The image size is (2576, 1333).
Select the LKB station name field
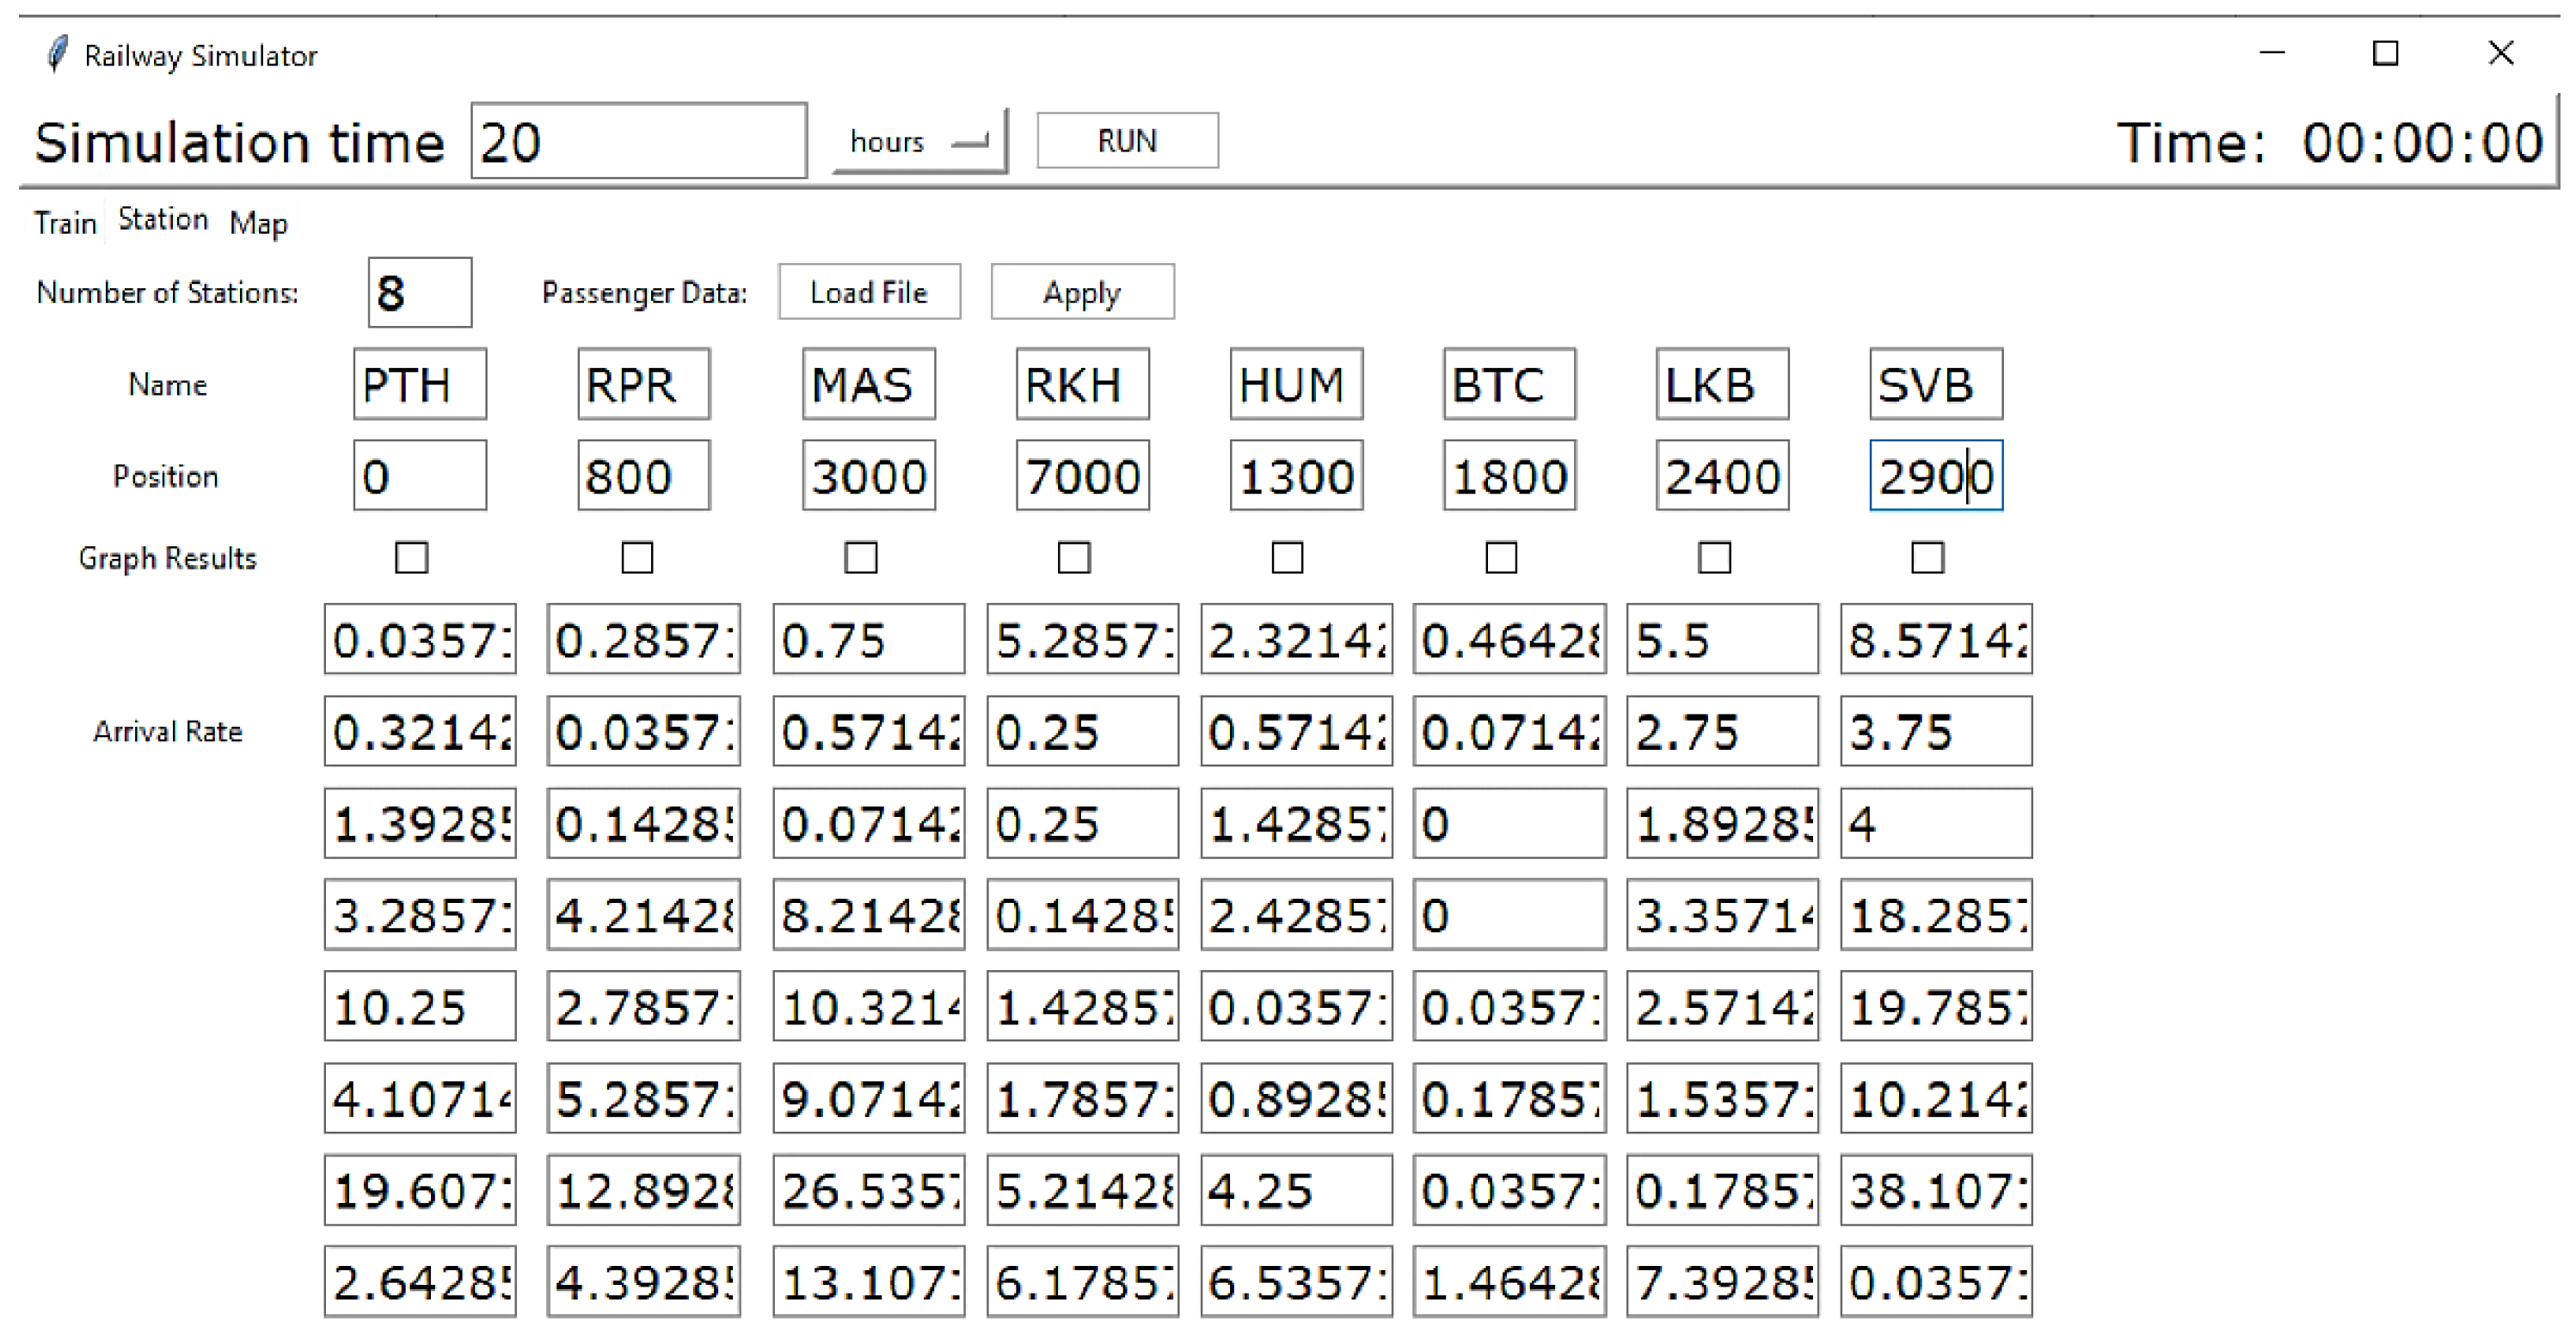click(1721, 385)
